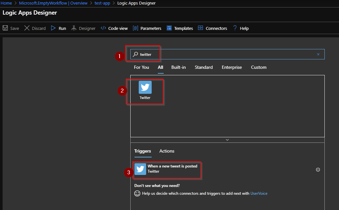Image resolution: width=339 pixels, height=210 pixels.
Task: Focus the connector search field
Action: (x=228, y=54)
